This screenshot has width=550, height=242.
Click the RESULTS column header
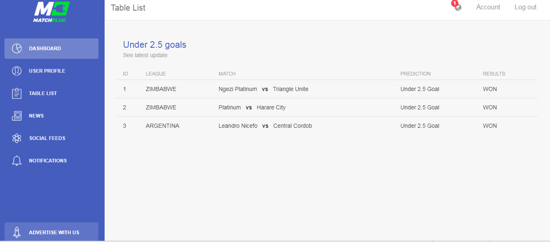point(494,74)
